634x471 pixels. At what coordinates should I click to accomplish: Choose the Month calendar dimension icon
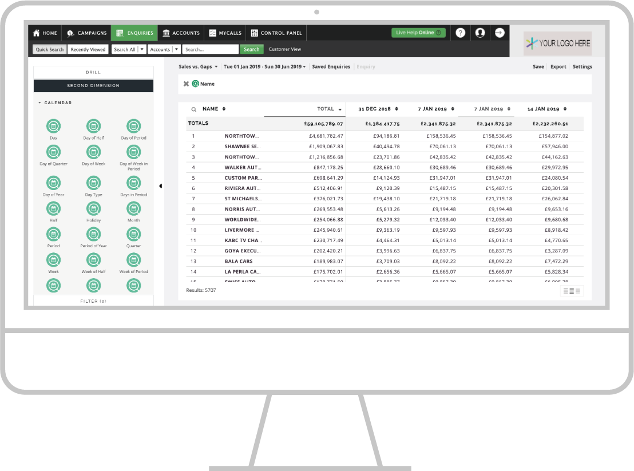point(133,209)
